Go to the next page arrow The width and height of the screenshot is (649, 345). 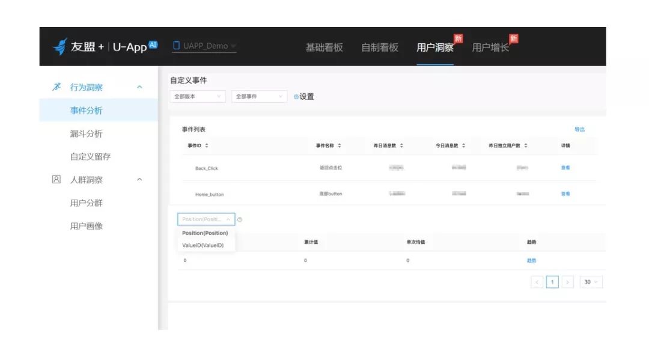click(x=567, y=282)
